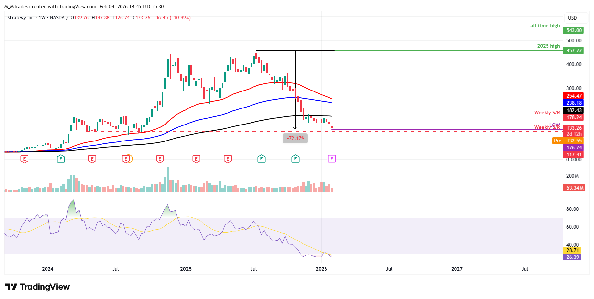Click the magenta upcoming earnings marker
This screenshot has height=299, width=594.
click(332, 159)
